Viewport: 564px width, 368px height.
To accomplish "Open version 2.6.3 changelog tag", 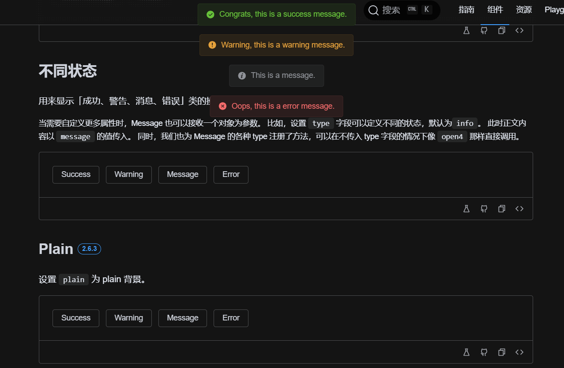I will coord(89,248).
